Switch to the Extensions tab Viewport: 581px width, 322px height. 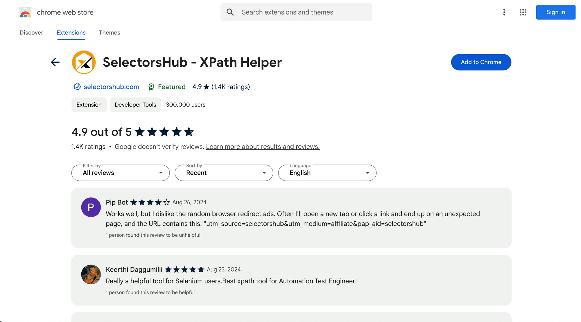click(71, 33)
